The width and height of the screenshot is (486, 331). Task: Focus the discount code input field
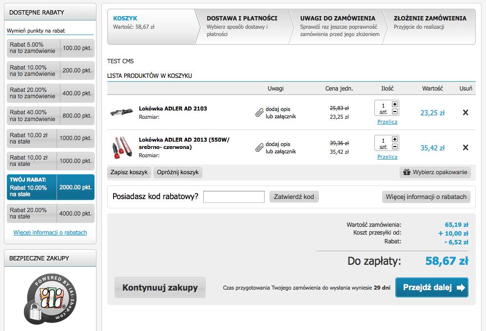coord(234,197)
